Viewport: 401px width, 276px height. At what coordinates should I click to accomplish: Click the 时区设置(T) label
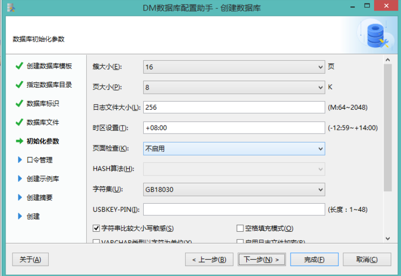tap(110, 128)
